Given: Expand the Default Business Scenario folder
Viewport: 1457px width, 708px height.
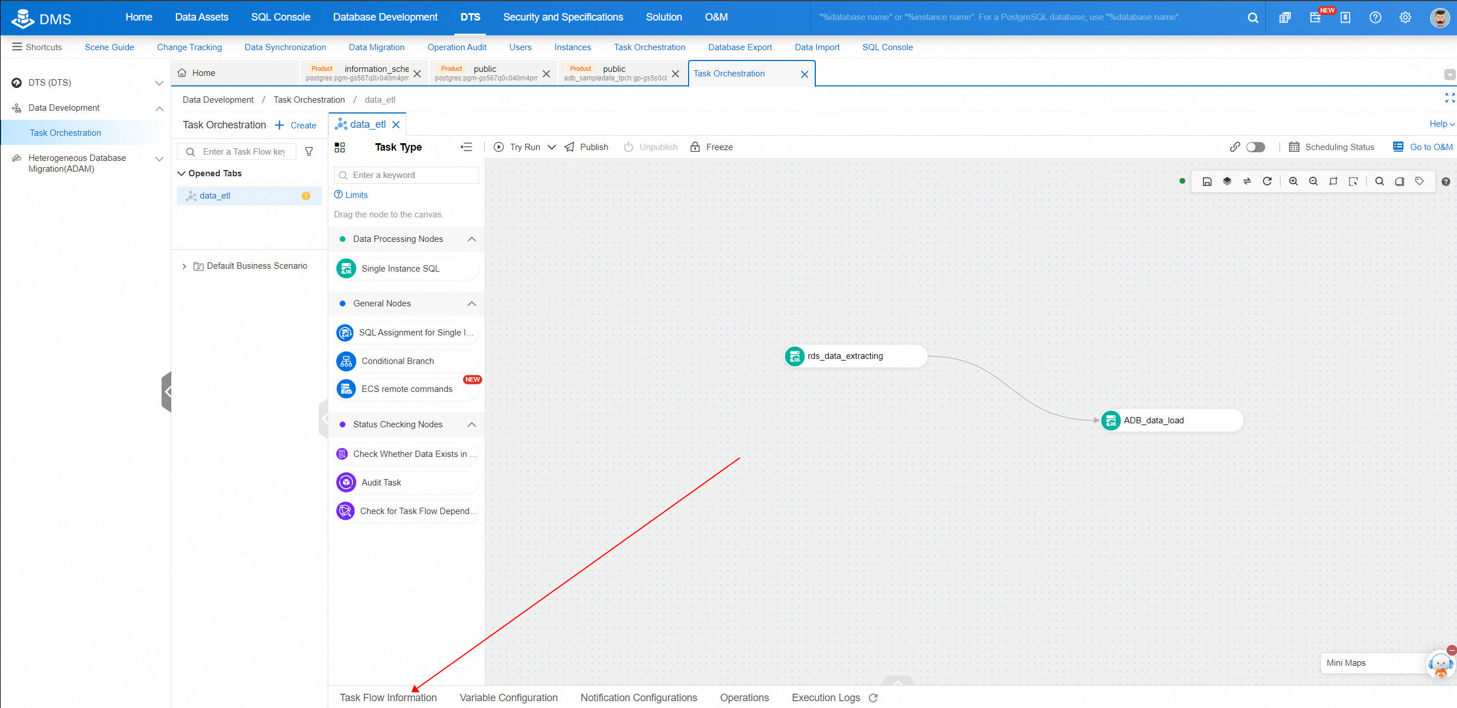Looking at the screenshot, I should [x=184, y=266].
